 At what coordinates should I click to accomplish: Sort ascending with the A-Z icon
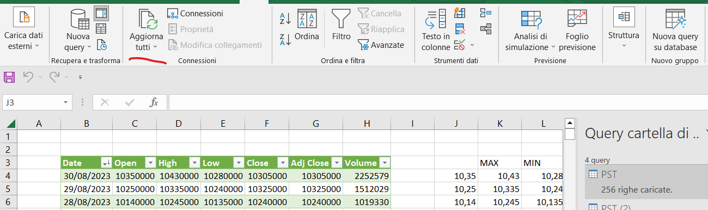point(285,19)
